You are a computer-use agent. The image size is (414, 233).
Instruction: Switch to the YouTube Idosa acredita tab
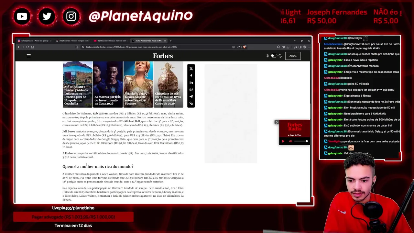[110, 41]
